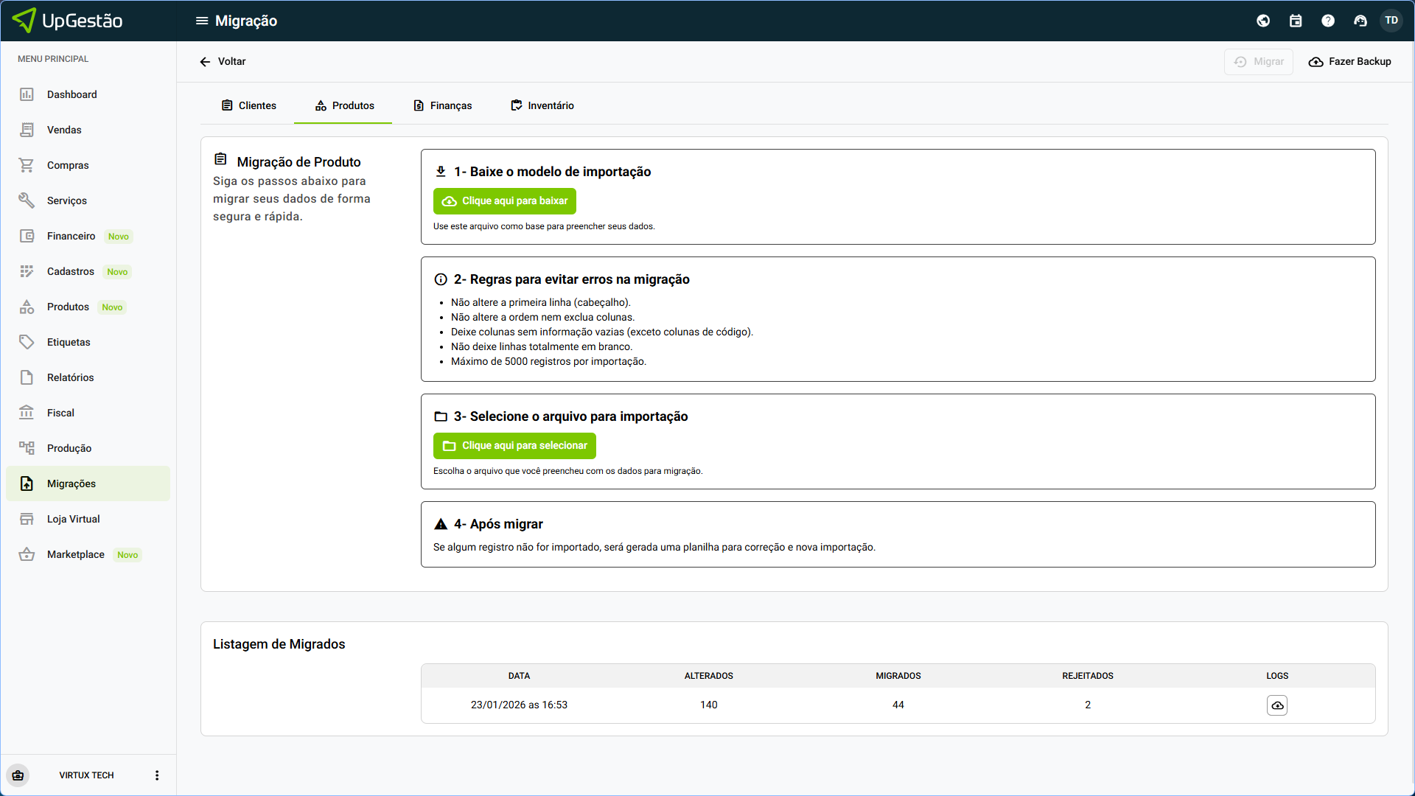
Task: Go to Dashboard in main menu
Action: (x=71, y=94)
